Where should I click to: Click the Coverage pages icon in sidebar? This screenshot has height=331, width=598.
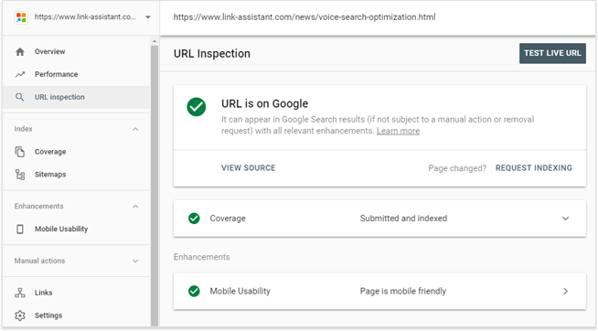click(20, 152)
